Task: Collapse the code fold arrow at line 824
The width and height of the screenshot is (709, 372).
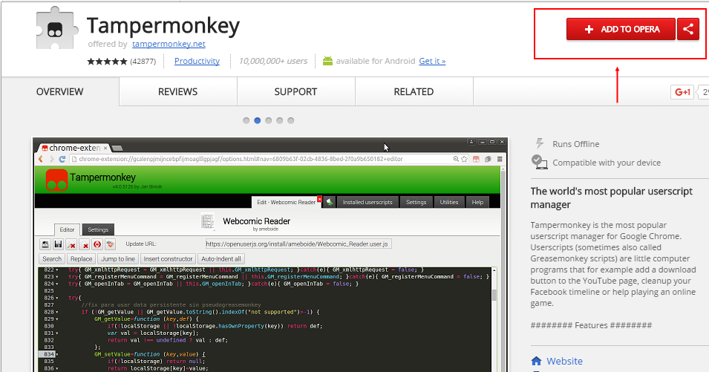Action: point(57,284)
